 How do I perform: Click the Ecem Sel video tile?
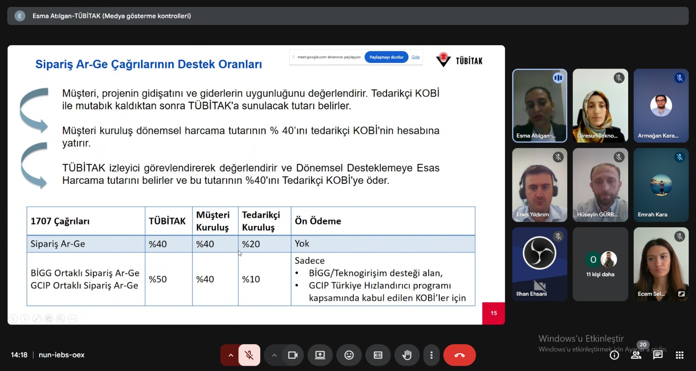pos(661,264)
